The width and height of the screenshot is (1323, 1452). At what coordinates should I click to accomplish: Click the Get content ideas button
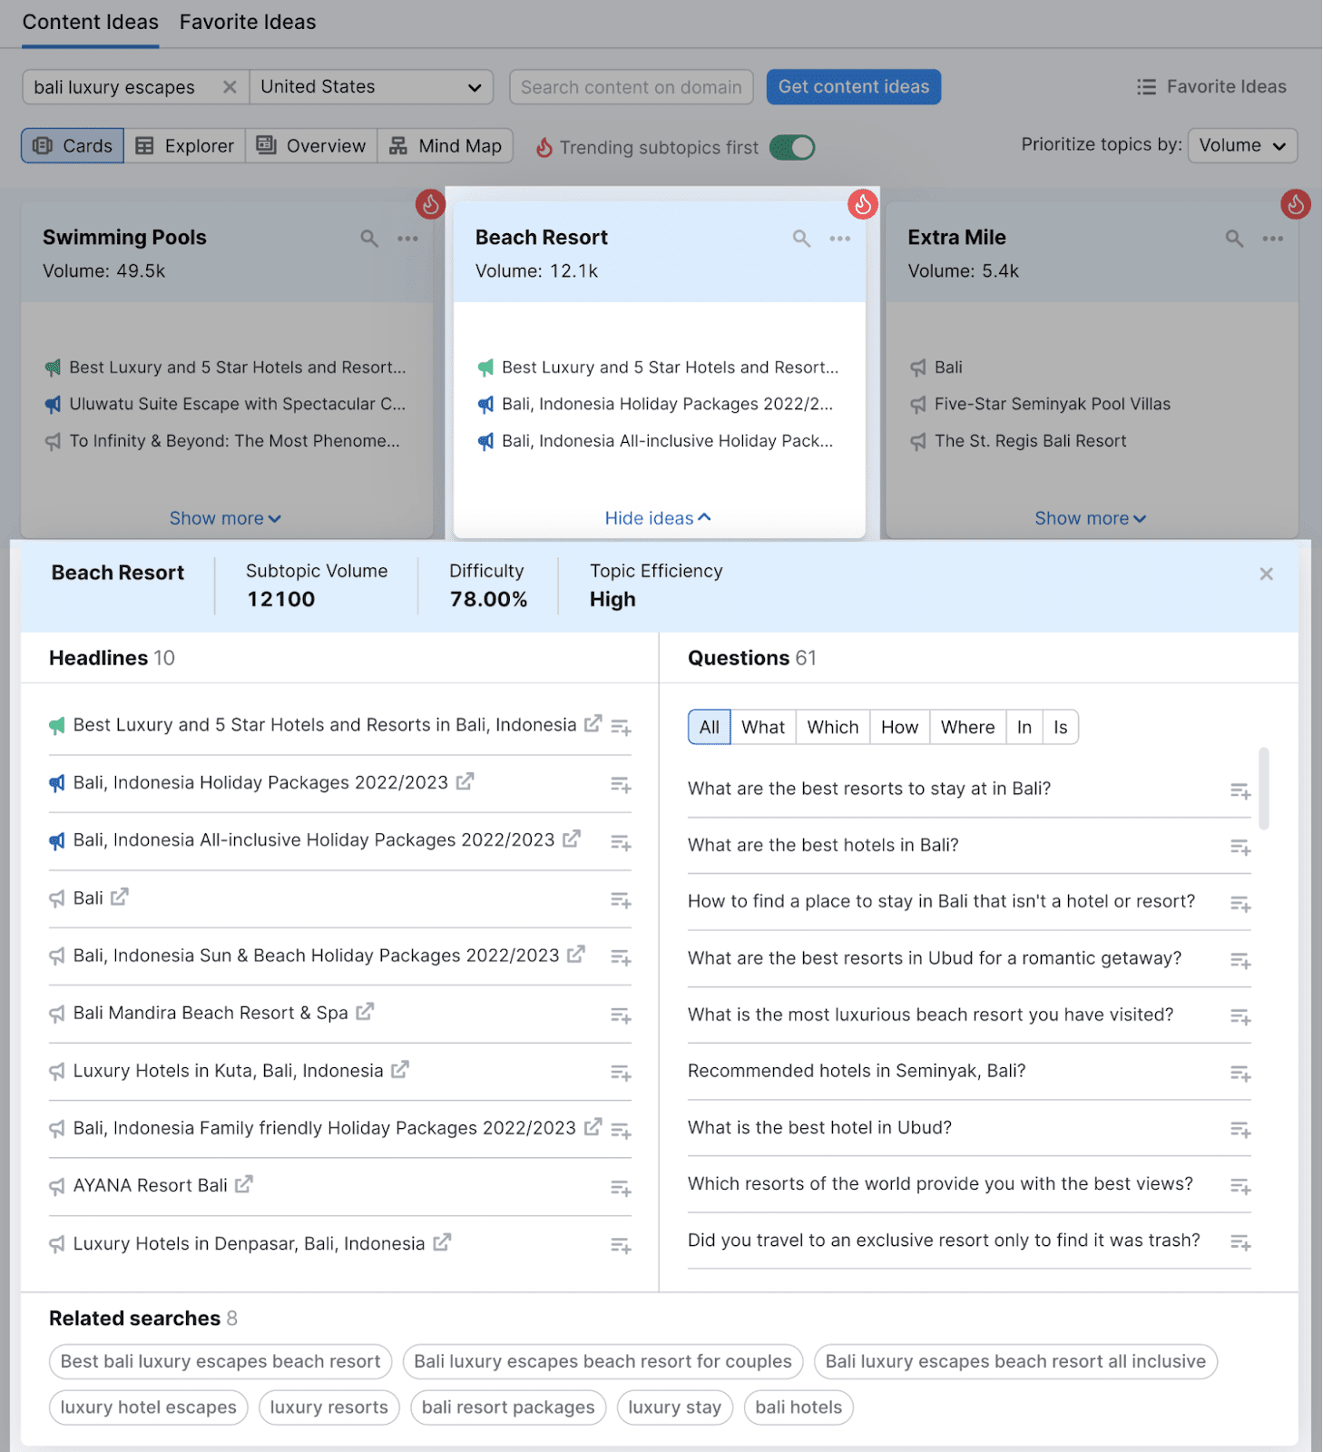pyautogui.click(x=853, y=87)
